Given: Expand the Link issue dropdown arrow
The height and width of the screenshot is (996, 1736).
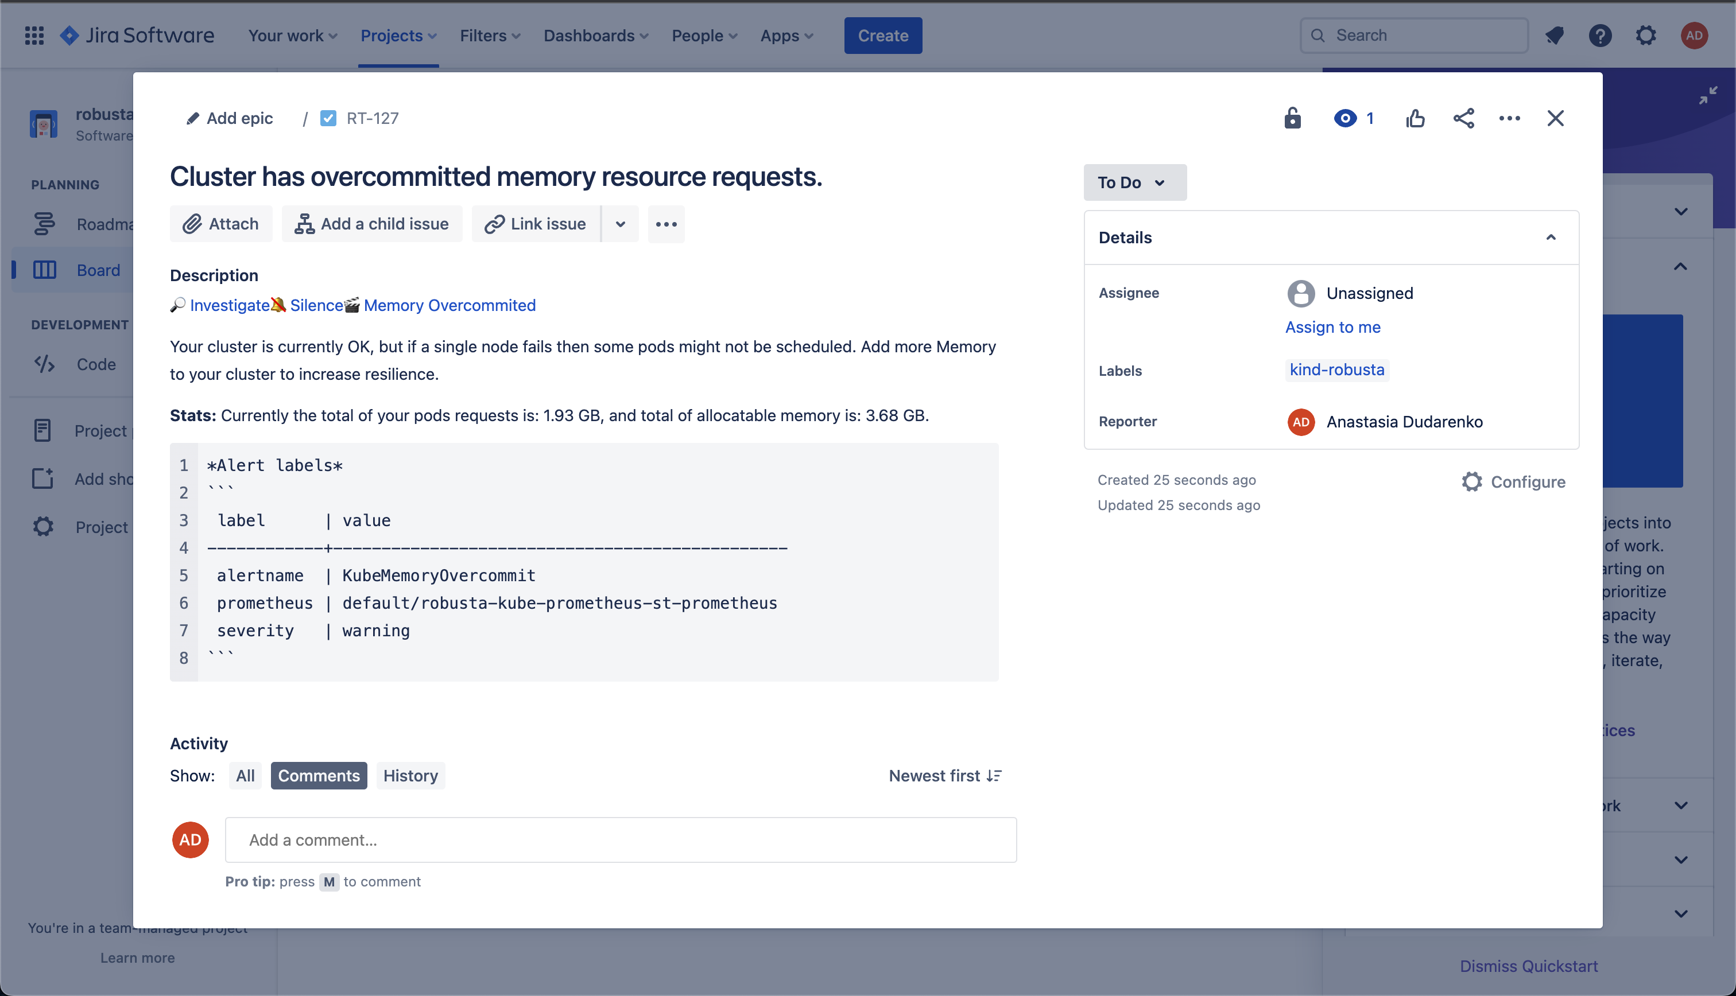Looking at the screenshot, I should tap(620, 224).
